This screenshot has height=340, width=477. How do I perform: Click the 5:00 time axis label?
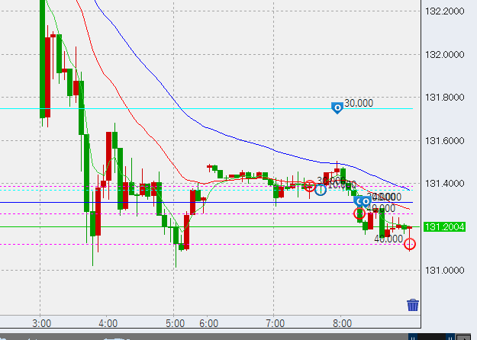175,322
